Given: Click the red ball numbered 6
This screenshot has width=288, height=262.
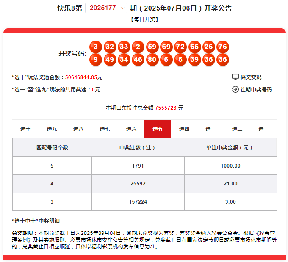Looking at the screenshot, I should point(166,60).
